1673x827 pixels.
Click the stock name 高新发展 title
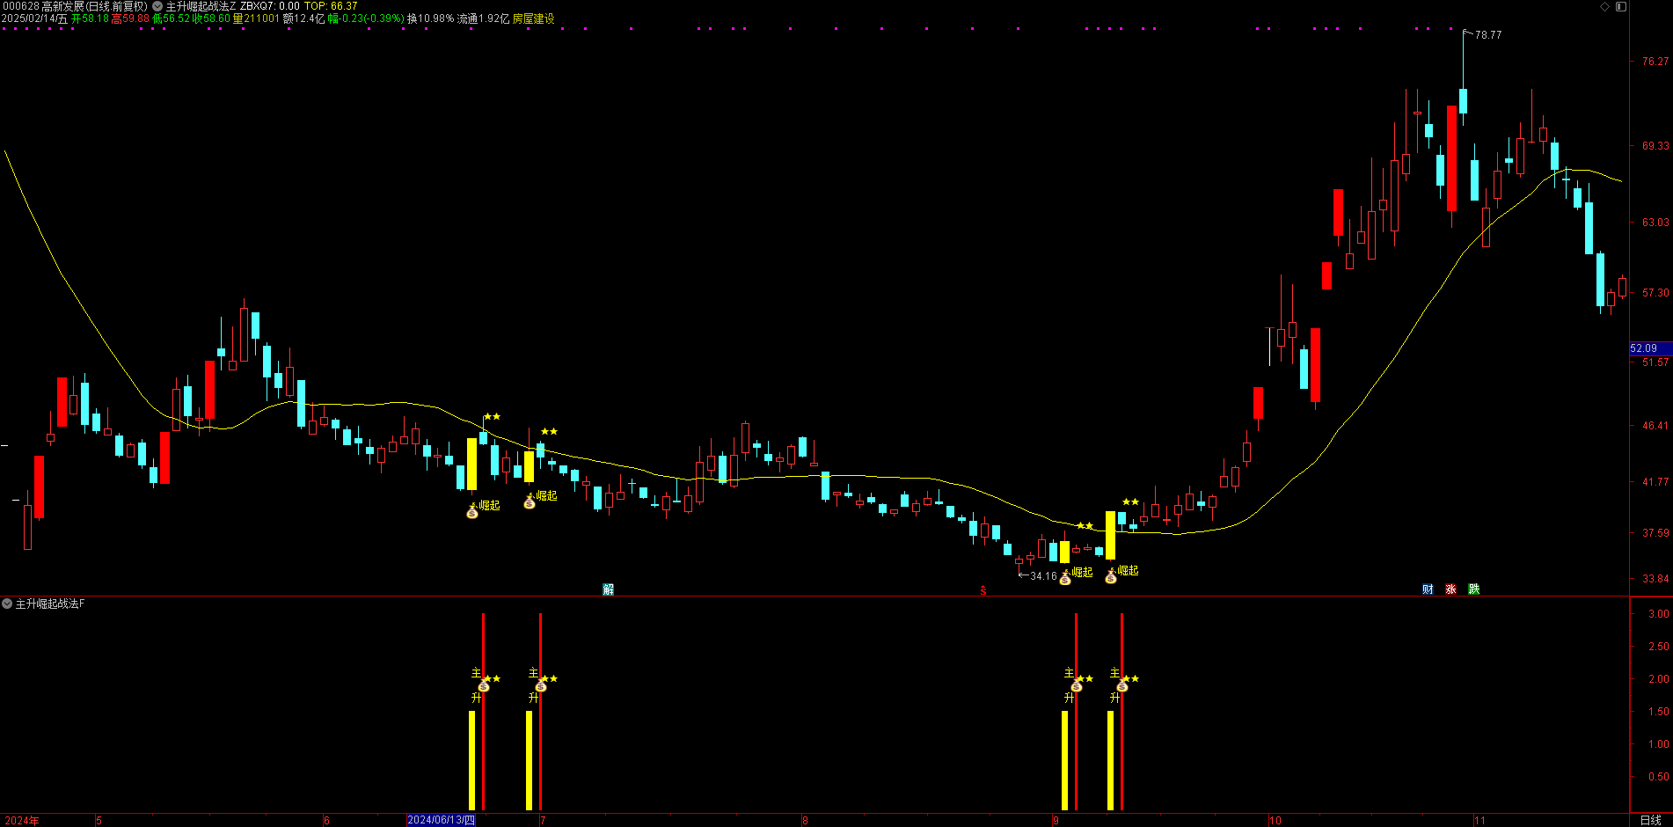62,6
